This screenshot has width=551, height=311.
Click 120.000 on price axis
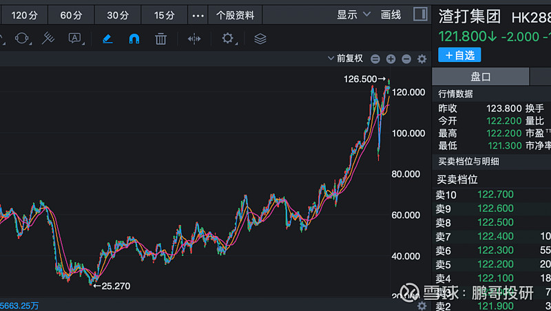click(x=408, y=92)
